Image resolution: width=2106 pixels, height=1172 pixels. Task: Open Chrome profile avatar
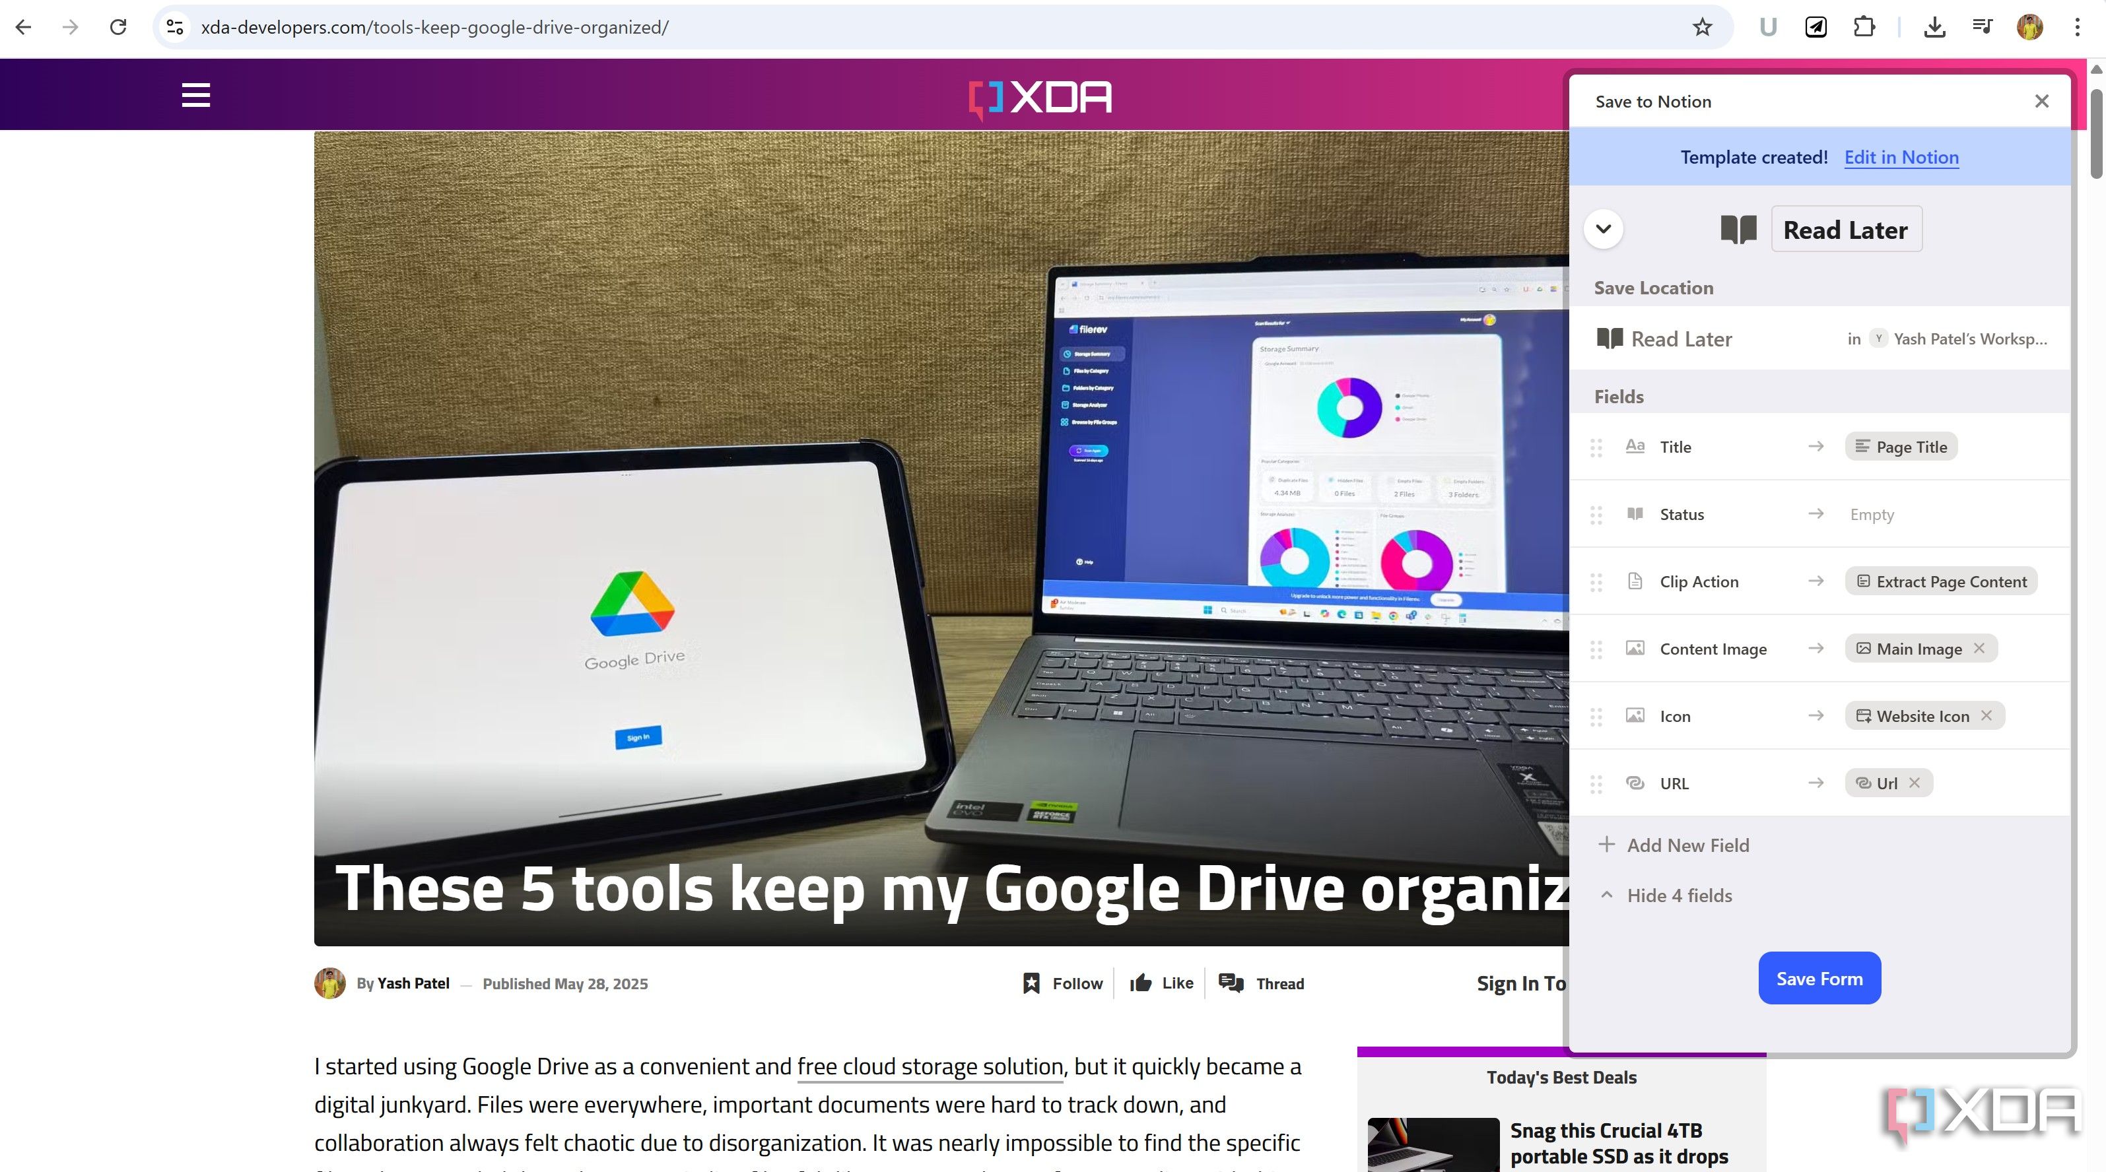point(2029,27)
